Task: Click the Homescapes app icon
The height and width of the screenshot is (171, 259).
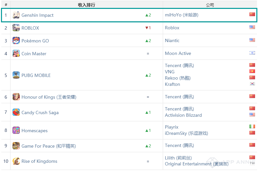Action: pyautogui.click(x=16, y=130)
